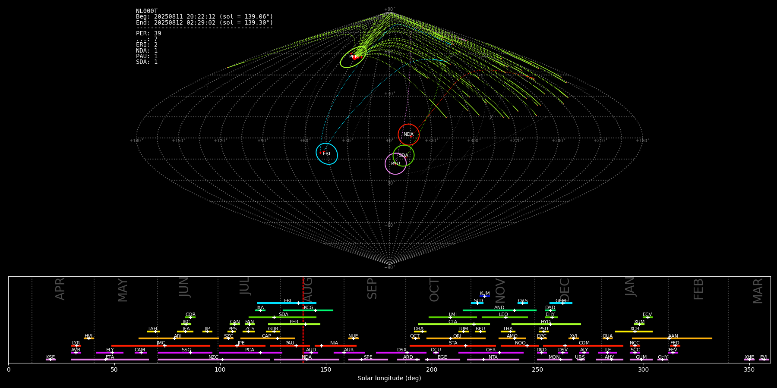Click the NZC shower bar in timeline
The height and width of the screenshot is (388, 777).
coord(214,360)
